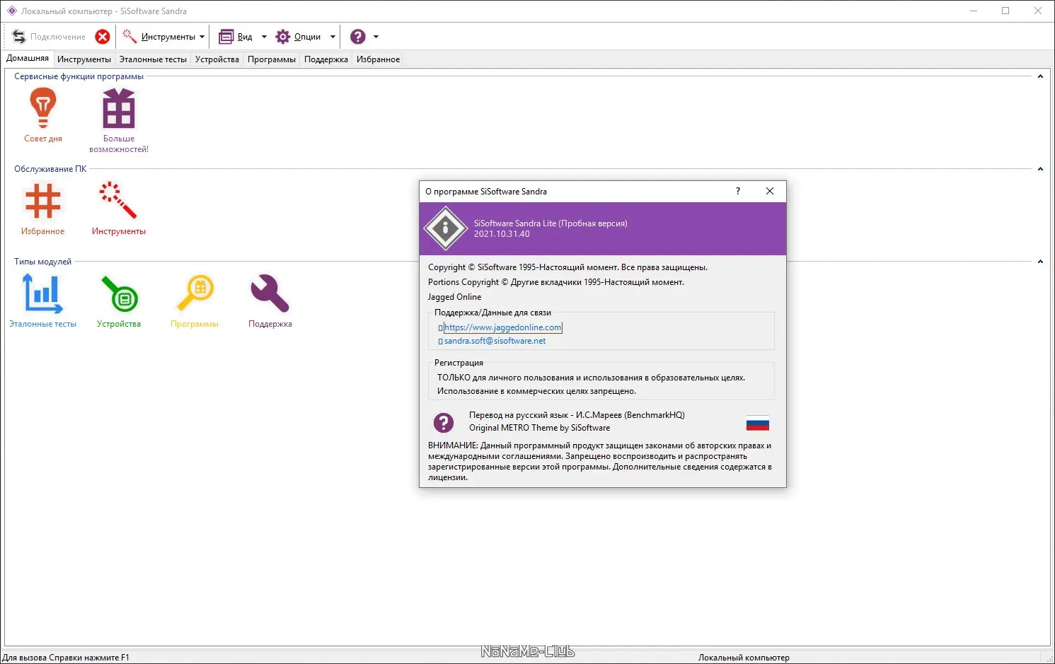Viewport: 1055px width, 664px height.
Task: Expand the Опции toolbar dropdown arrow
Action: pos(333,37)
